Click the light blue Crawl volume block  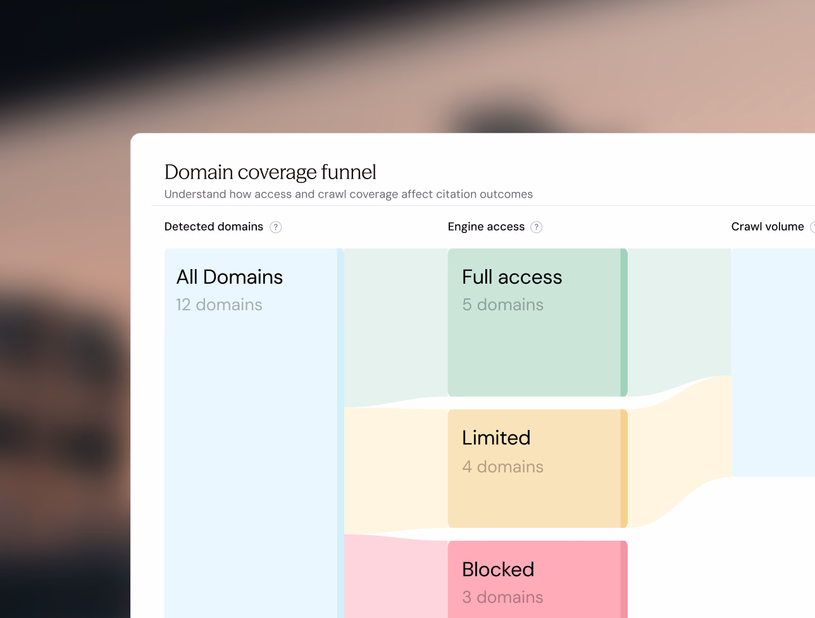coord(773,362)
